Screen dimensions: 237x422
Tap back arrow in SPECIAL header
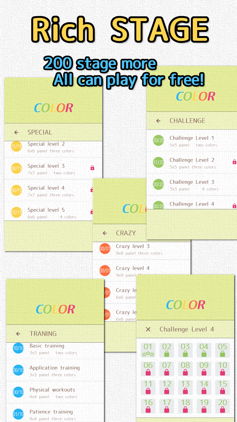(16, 133)
